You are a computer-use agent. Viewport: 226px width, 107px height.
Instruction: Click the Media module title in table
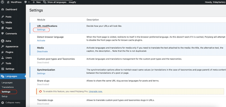(40, 48)
